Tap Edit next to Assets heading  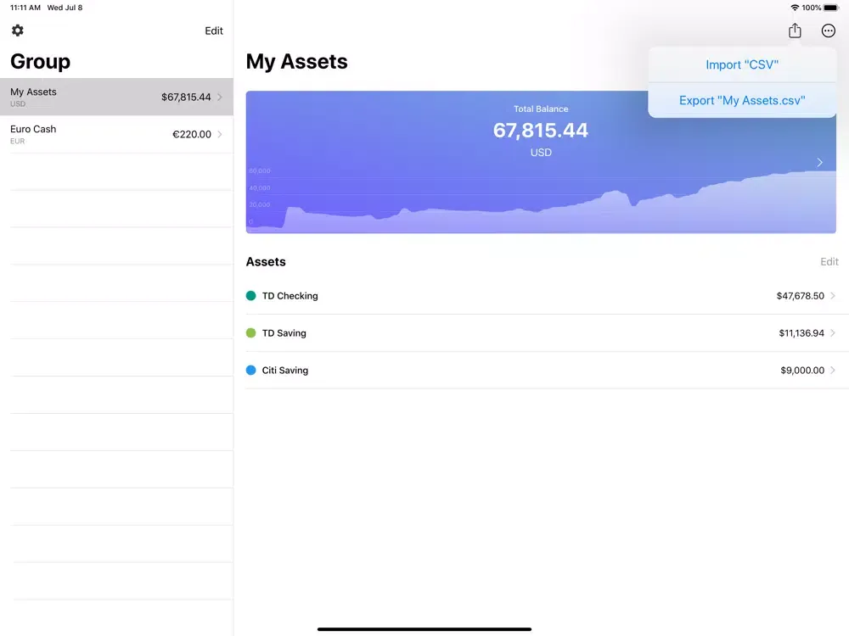(829, 262)
